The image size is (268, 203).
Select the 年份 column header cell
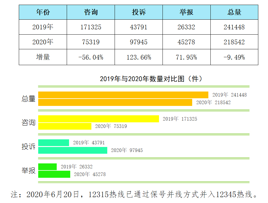[43, 12]
